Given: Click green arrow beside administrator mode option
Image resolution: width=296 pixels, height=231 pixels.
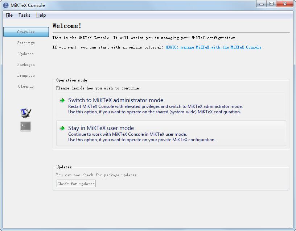Looking at the screenshot, I should point(62,100).
